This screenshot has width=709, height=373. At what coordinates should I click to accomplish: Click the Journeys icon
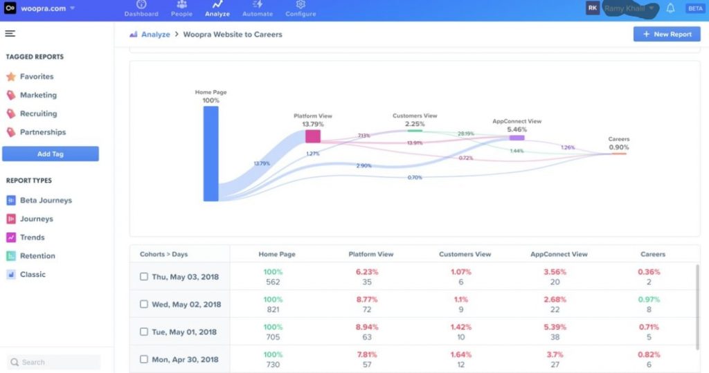pos(11,219)
